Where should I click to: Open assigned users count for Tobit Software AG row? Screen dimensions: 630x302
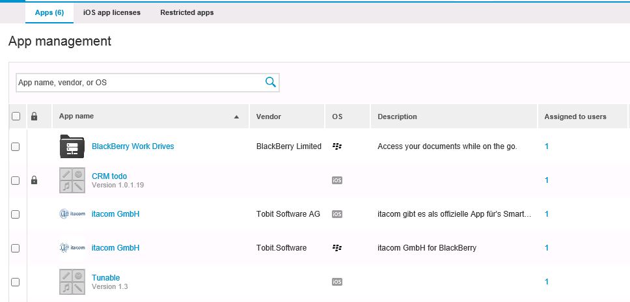tap(547, 214)
